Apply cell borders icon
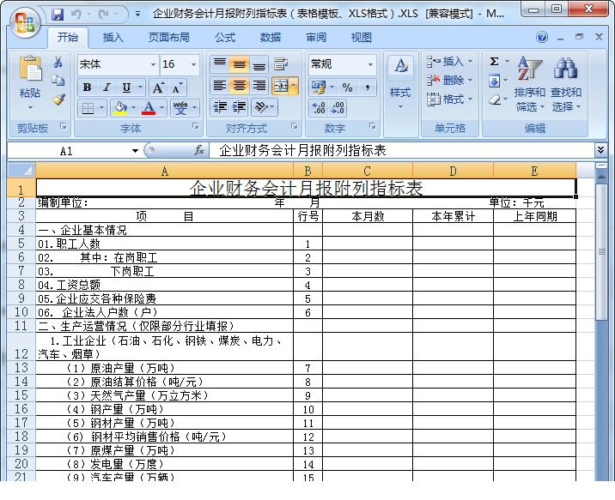 pos(88,108)
